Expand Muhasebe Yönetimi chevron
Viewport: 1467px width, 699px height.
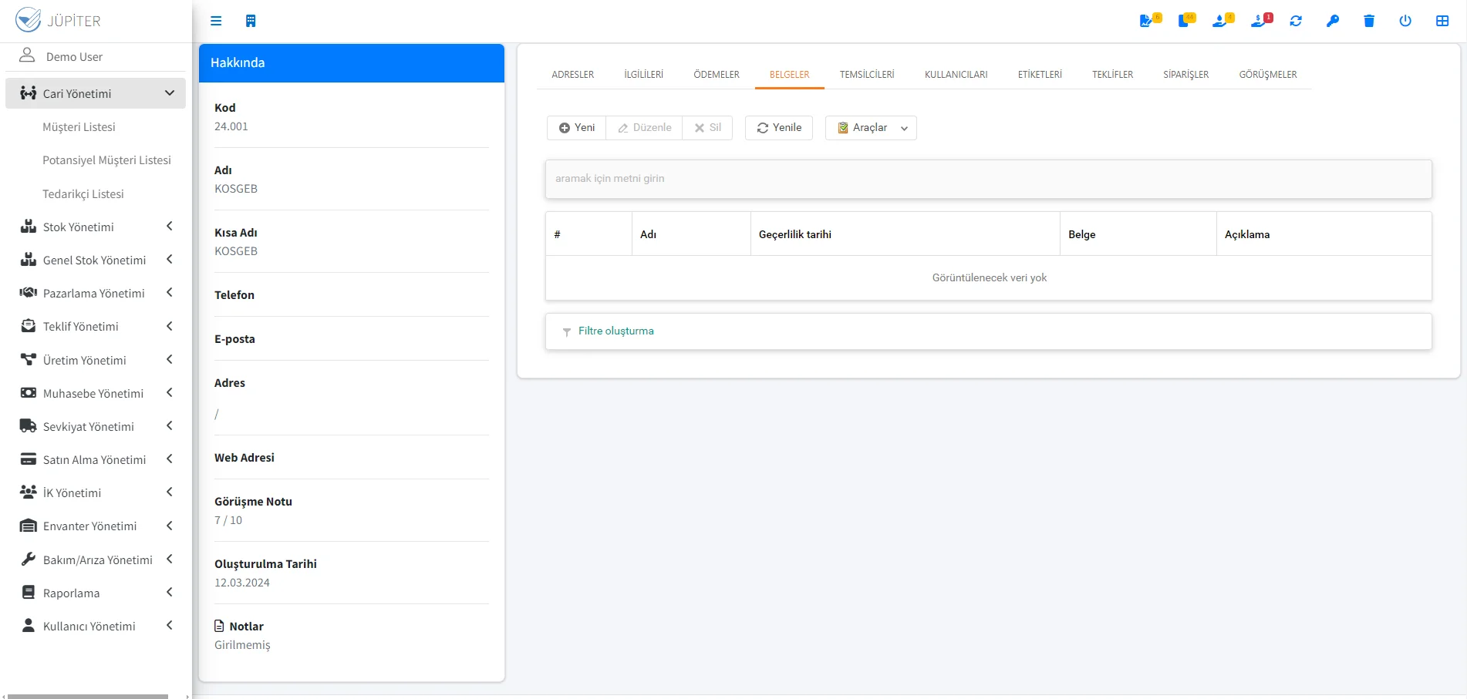click(170, 393)
